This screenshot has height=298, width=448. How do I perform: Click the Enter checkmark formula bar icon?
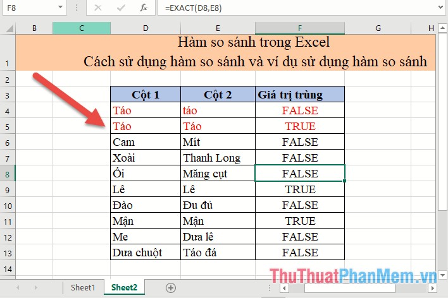(x=121, y=8)
